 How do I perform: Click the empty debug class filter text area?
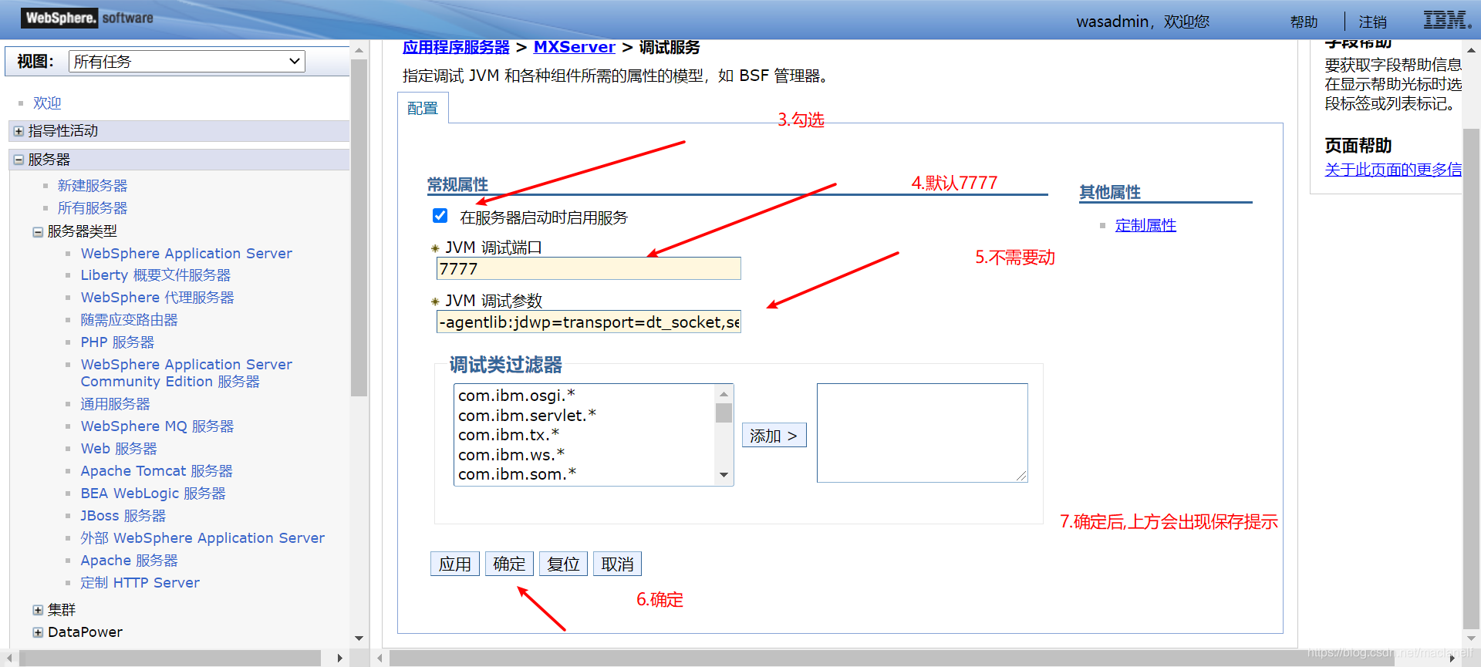tap(923, 433)
